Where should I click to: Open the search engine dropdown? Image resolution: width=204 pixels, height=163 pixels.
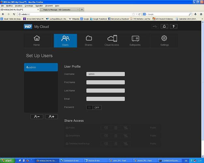[x=145, y=14]
